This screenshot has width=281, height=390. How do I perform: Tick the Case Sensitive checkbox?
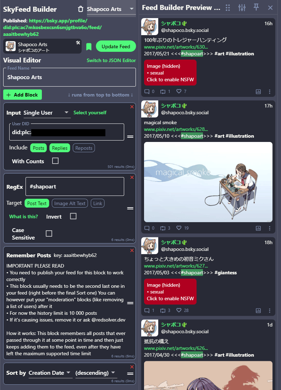[x=49, y=233]
